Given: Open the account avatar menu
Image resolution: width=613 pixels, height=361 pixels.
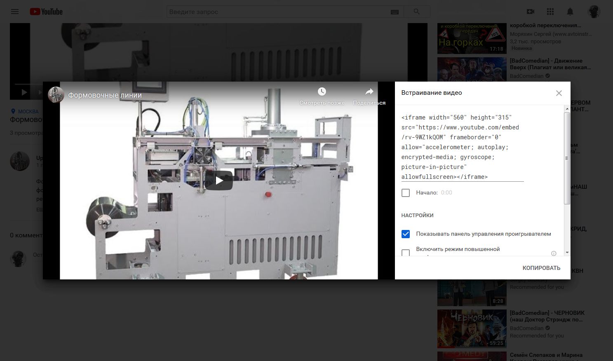Looking at the screenshot, I should (x=594, y=12).
